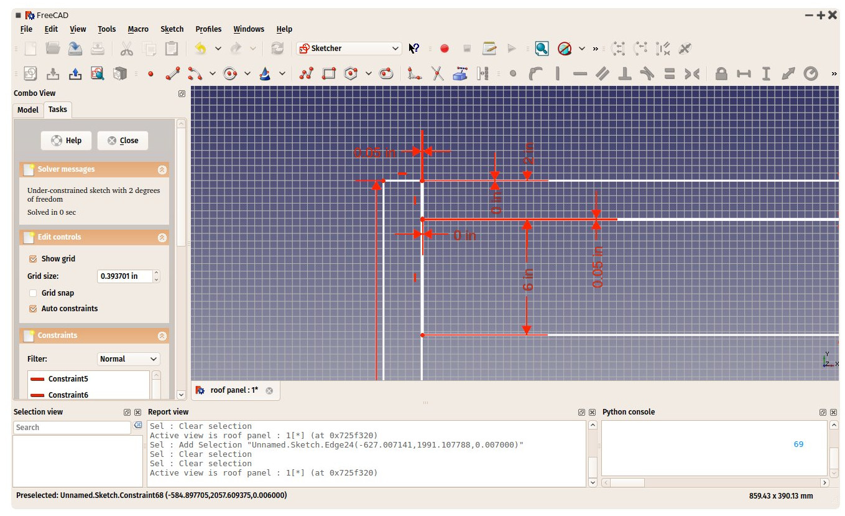Click the Help button in Tasks panel

click(67, 141)
